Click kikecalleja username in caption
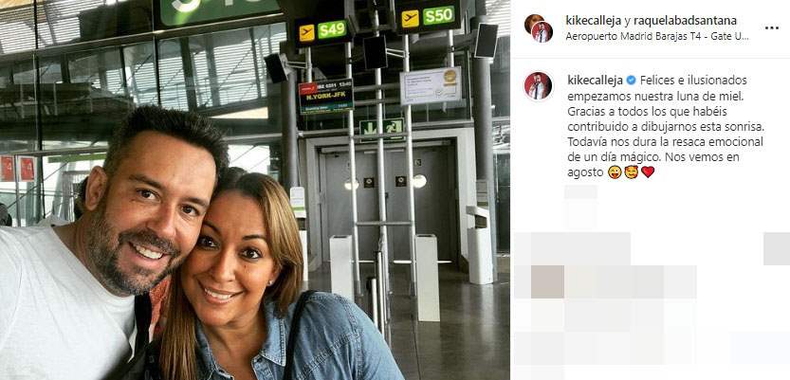790x380 pixels. tap(595, 81)
